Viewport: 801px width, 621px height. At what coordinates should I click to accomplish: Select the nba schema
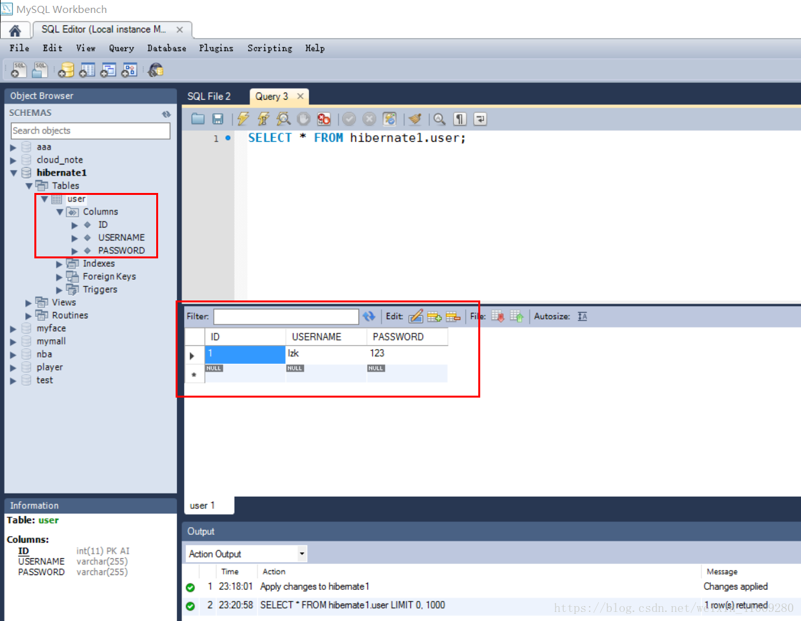click(44, 354)
